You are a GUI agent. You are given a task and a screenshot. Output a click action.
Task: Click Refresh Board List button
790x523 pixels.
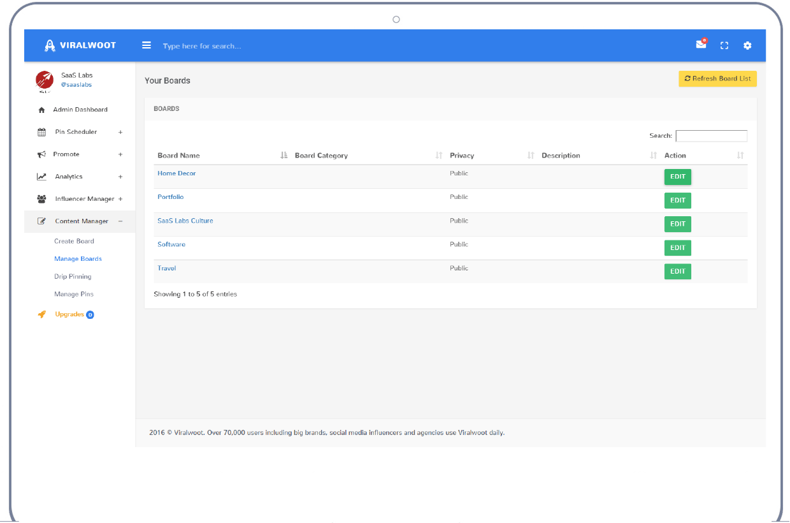coord(717,78)
